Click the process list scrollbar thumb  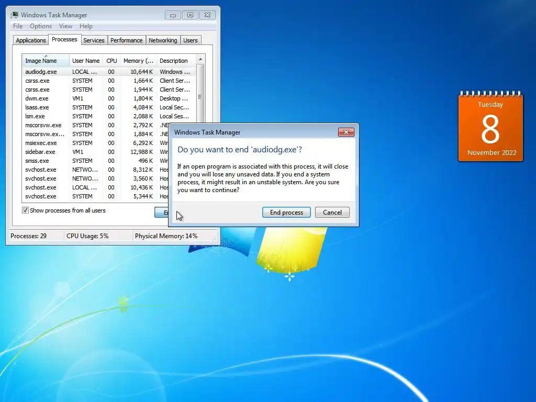tap(200, 97)
